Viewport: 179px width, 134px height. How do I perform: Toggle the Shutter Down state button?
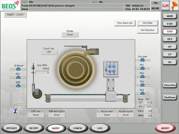[x=70, y=35]
